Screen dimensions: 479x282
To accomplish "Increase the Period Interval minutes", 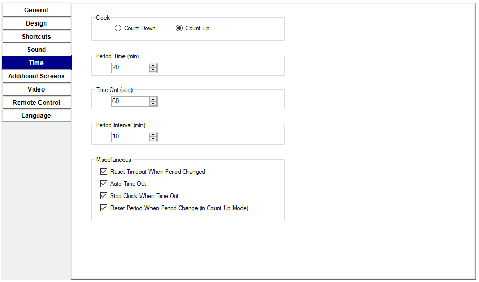I will (153, 135).
